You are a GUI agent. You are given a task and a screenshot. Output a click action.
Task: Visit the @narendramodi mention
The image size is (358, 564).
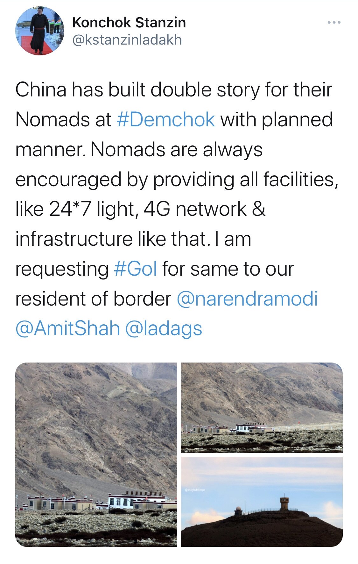247,299
